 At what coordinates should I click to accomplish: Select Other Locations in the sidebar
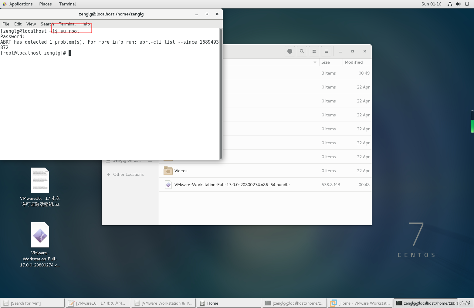click(x=128, y=174)
